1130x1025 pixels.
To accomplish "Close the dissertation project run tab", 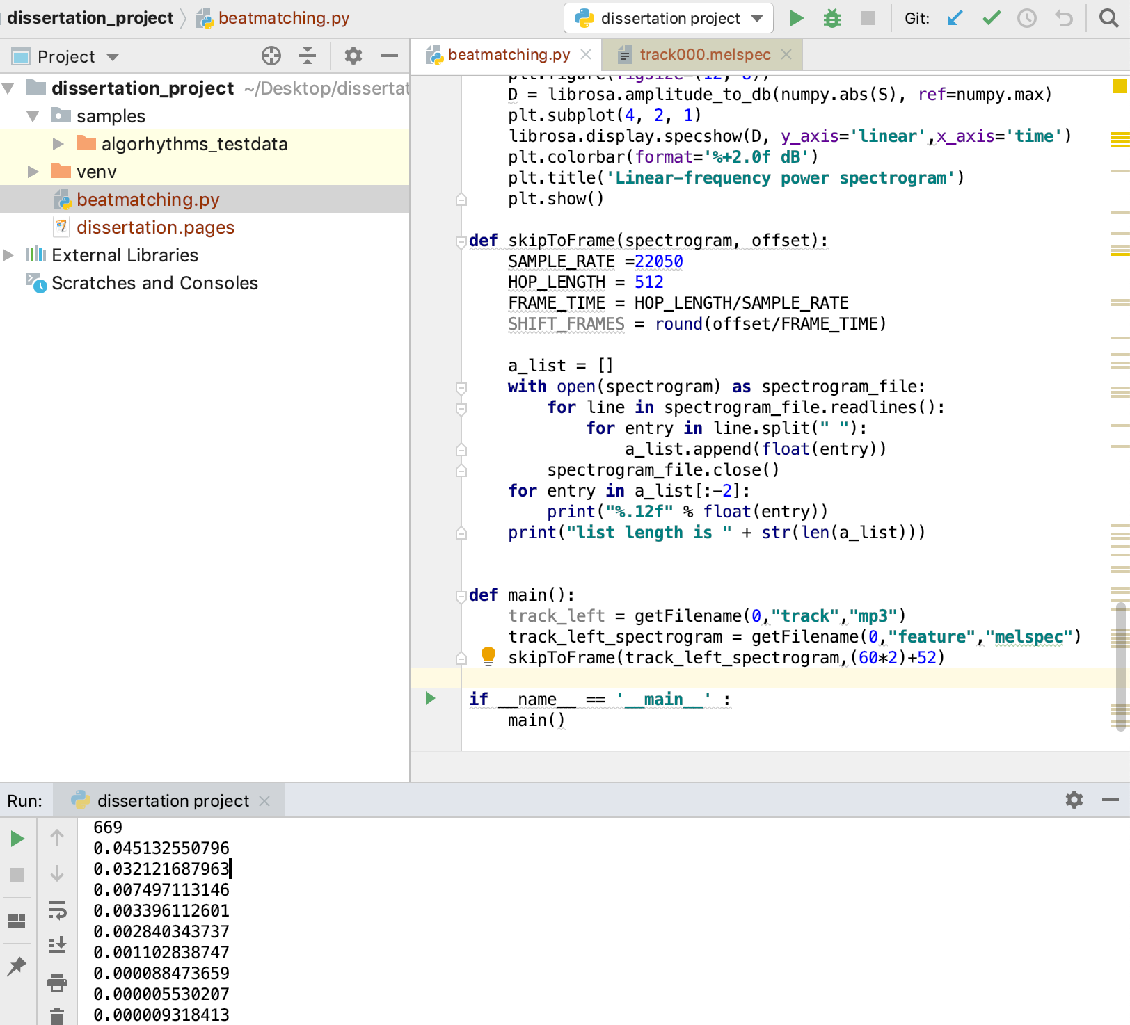I will tap(264, 801).
